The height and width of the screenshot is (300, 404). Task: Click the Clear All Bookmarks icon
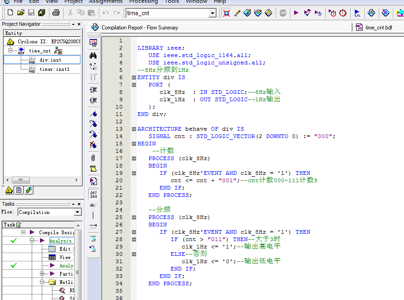pyautogui.click(x=93, y=145)
